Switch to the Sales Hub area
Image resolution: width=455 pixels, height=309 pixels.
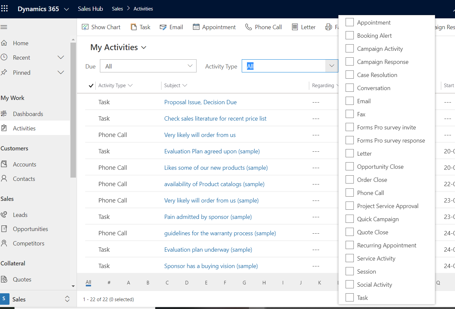[90, 9]
